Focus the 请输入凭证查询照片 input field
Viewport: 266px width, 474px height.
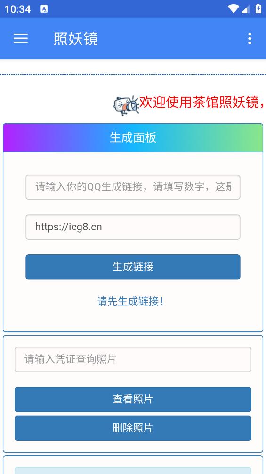point(133,359)
